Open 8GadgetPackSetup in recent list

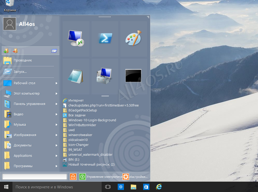pos(80,110)
